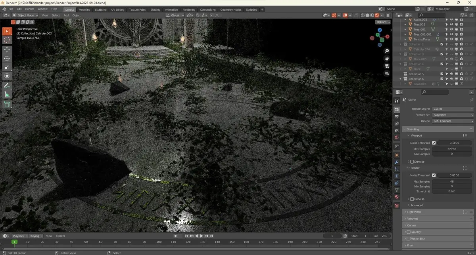The width and height of the screenshot is (476, 255).
Task: Activate the Move tool
Action: coord(7,49)
